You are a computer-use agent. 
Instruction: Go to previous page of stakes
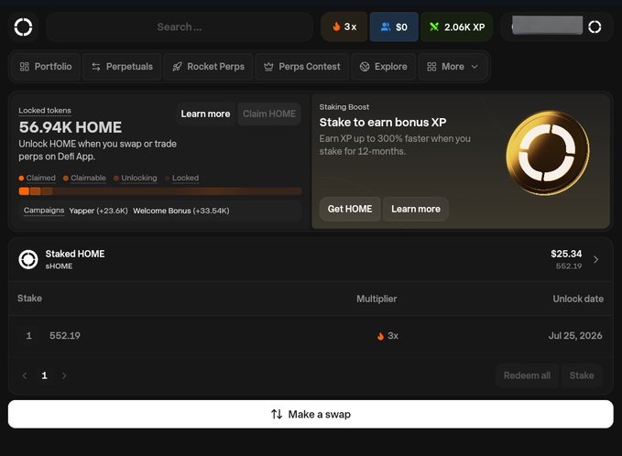25,375
